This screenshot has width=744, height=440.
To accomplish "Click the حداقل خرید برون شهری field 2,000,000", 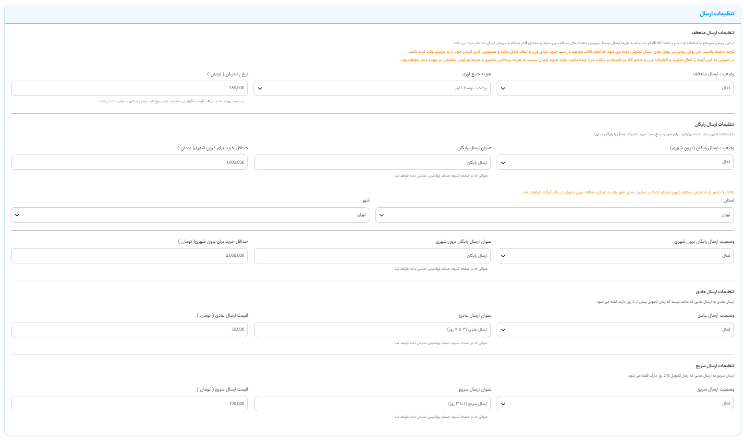I will [129, 256].
